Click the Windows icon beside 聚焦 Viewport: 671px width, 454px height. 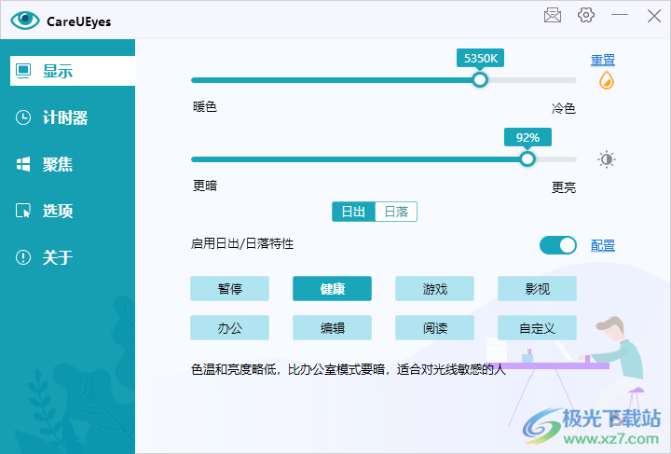coord(23,164)
